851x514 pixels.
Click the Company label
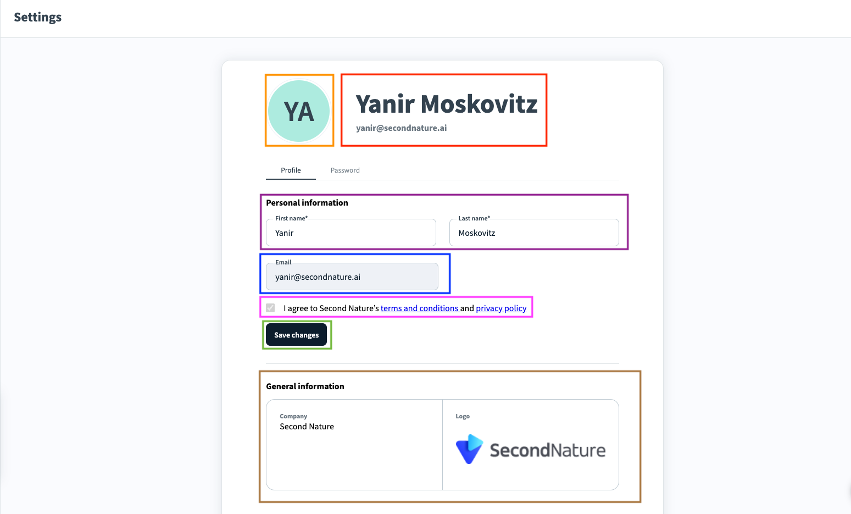[x=293, y=417]
